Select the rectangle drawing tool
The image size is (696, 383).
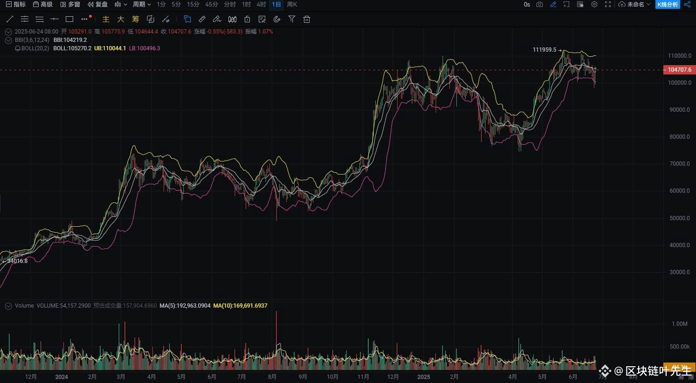[69, 19]
